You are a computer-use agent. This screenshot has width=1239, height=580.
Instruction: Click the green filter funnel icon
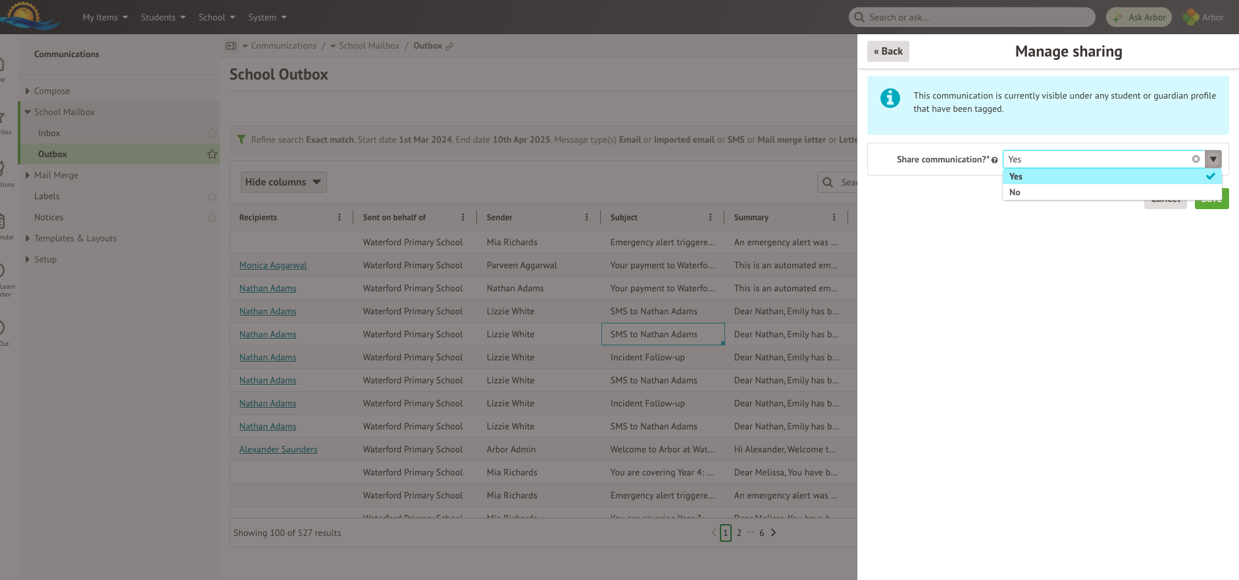241,139
